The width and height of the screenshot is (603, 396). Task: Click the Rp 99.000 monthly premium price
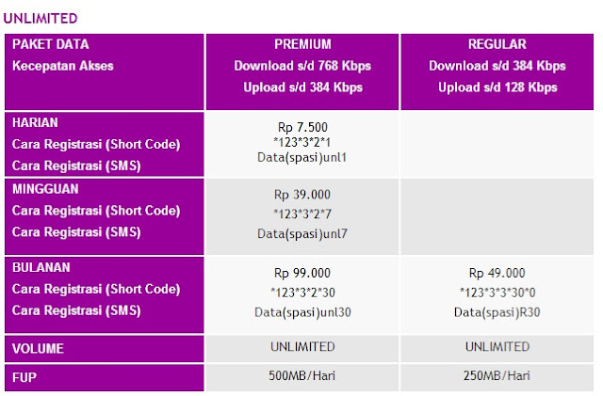point(301,273)
